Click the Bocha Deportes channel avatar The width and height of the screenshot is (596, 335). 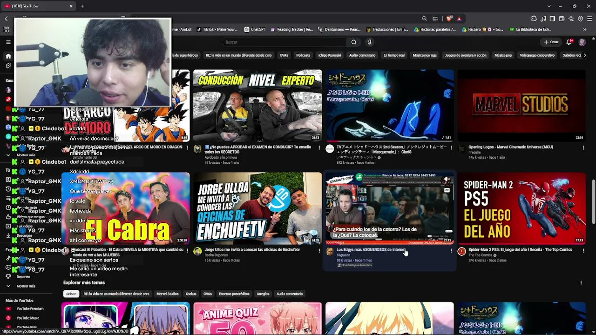tap(197, 252)
